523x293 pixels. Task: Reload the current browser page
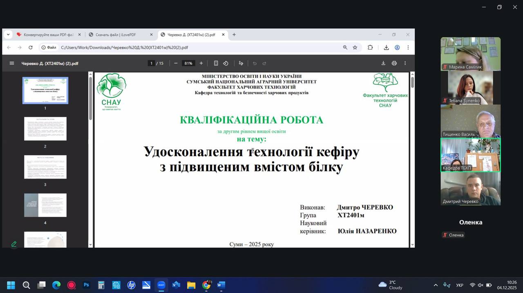pyautogui.click(x=30, y=47)
